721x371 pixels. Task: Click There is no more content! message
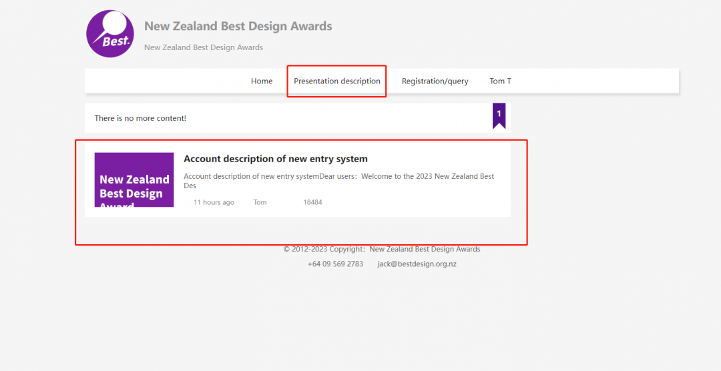coord(140,118)
